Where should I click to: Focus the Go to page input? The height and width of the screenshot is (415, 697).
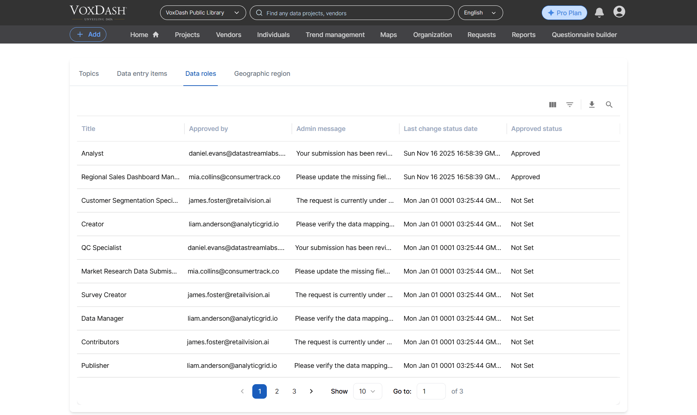click(x=431, y=391)
